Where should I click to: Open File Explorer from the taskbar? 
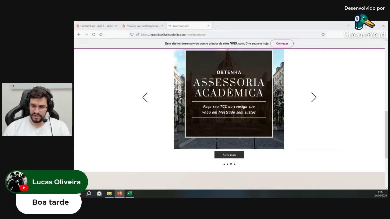109,193
